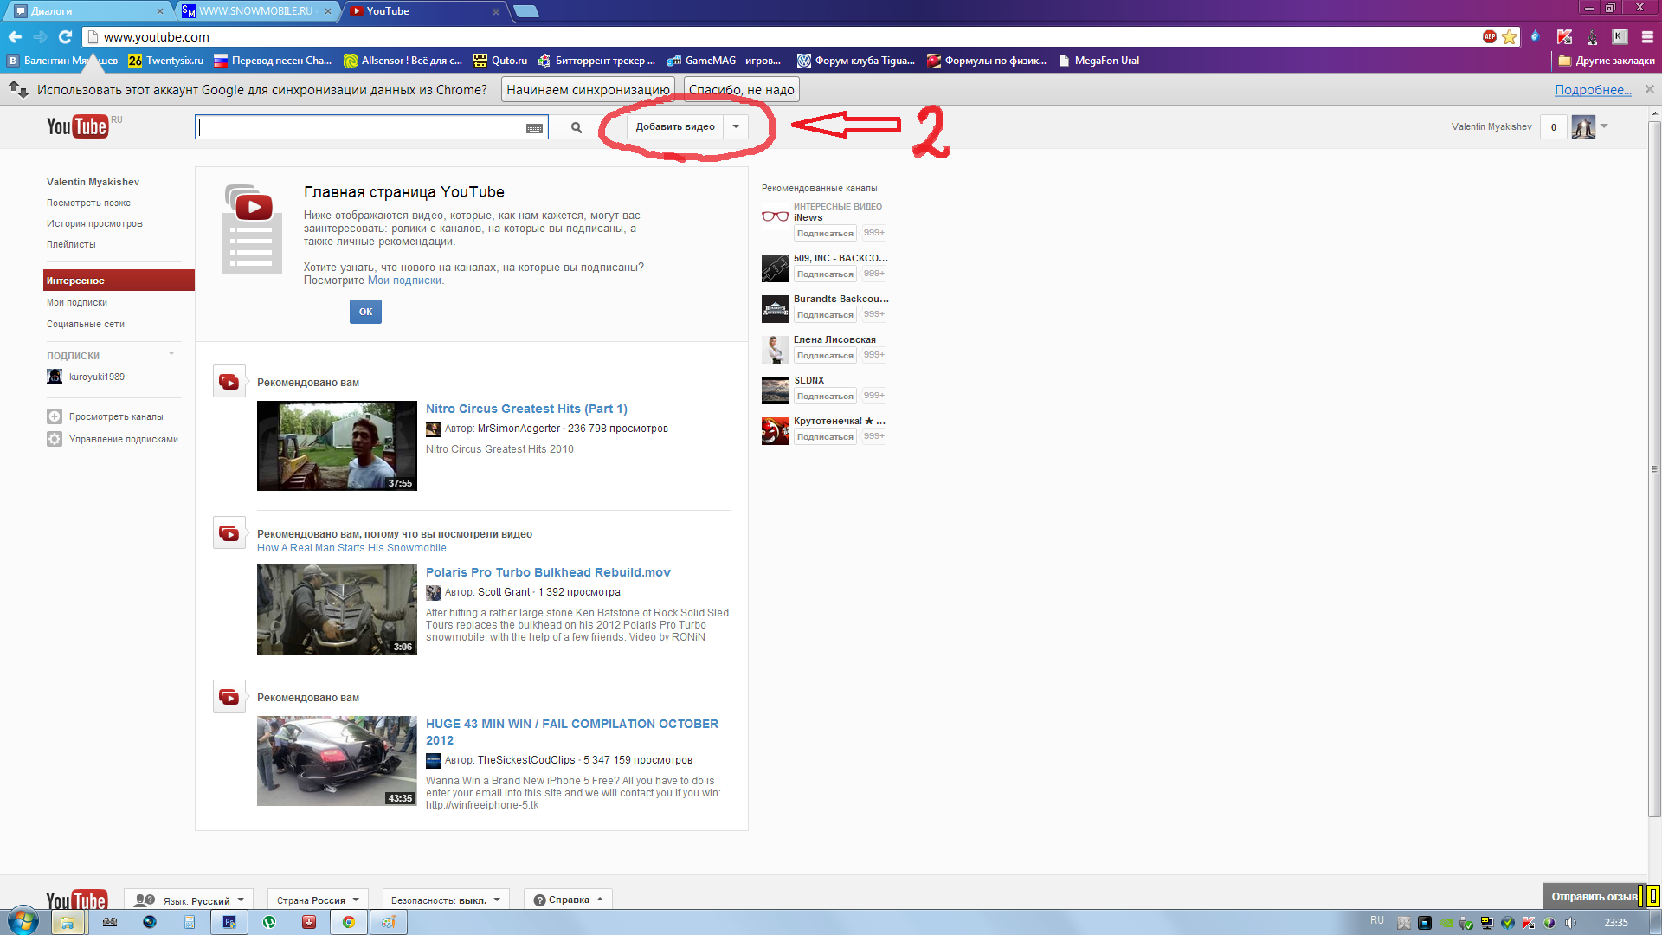The width and height of the screenshot is (1662, 935).
Task: Click Scott Grant author avatar icon
Action: [434, 592]
